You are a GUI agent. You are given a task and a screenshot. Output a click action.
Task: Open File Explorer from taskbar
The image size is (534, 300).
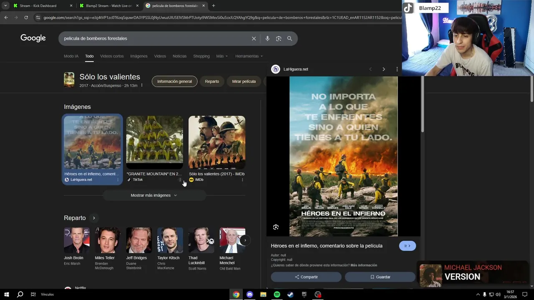pyautogui.click(x=263, y=295)
